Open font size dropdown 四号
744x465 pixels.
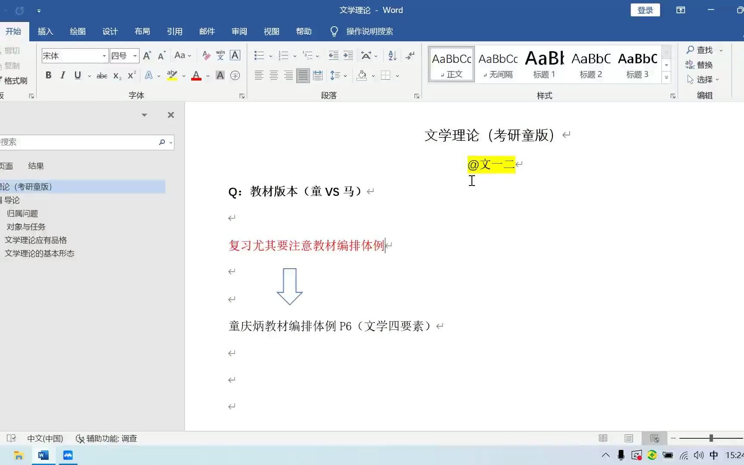[135, 56]
